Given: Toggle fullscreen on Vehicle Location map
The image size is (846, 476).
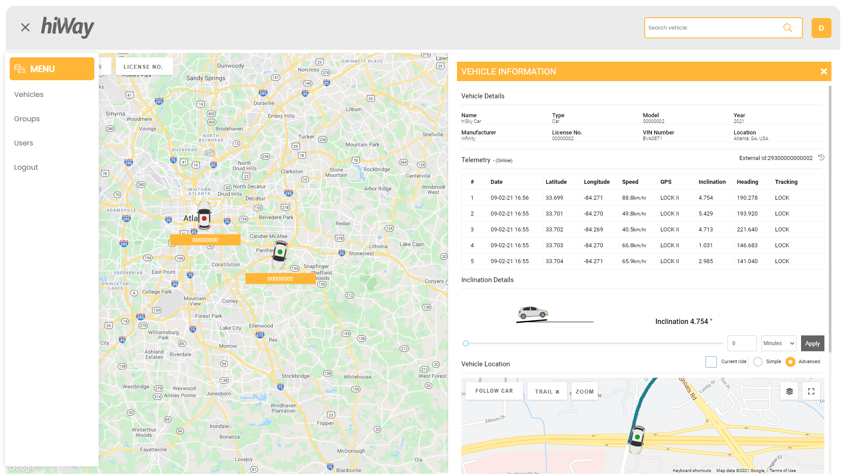Looking at the screenshot, I should (x=811, y=391).
